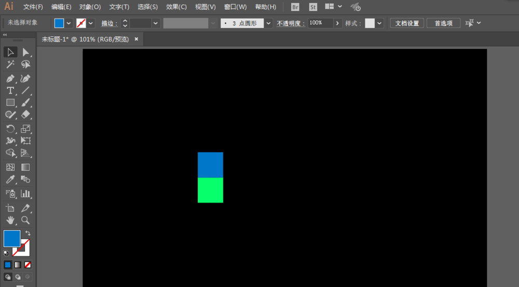Select the Artboard tool
519x287 pixels.
pyautogui.click(x=10, y=208)
